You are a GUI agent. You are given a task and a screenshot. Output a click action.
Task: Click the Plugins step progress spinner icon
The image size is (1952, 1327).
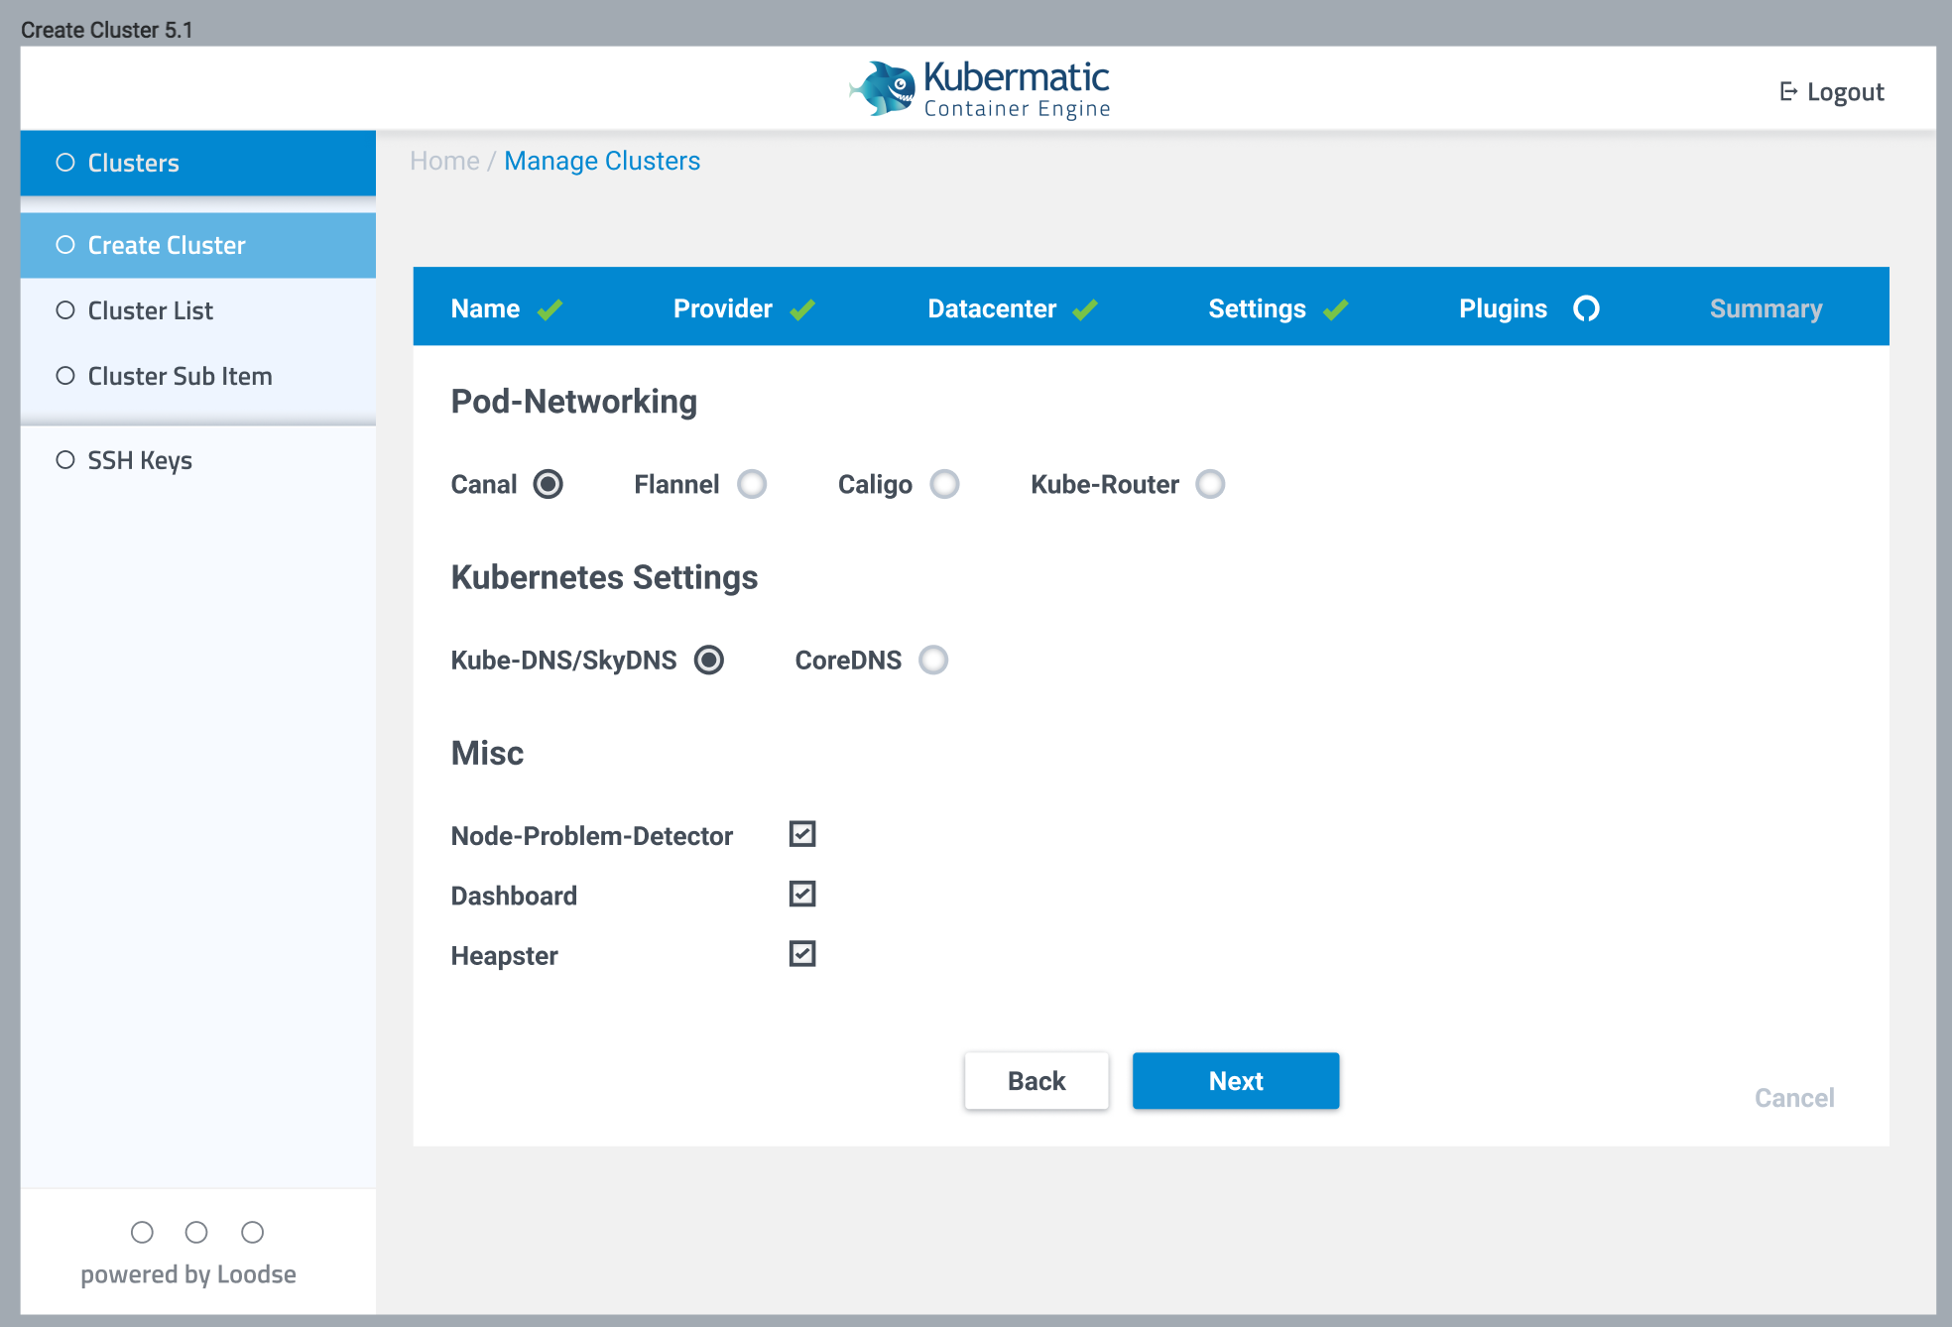(x=1586, y=308)
